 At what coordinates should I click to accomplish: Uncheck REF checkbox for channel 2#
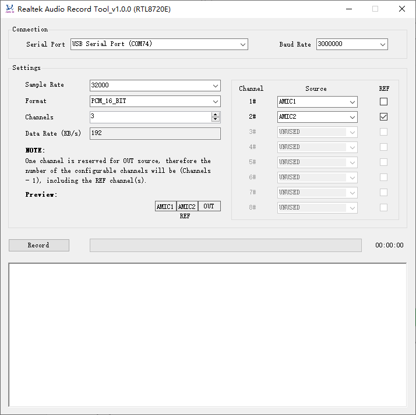pyautogui.click(x=383, y=117)
